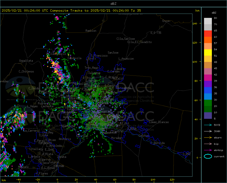
Task: Click the Encon map label
Action: pos(166,21)
